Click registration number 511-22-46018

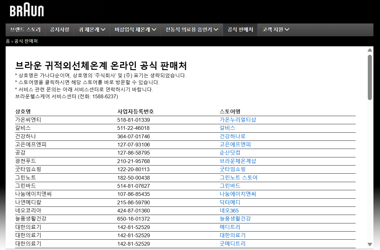click(134, 128)
